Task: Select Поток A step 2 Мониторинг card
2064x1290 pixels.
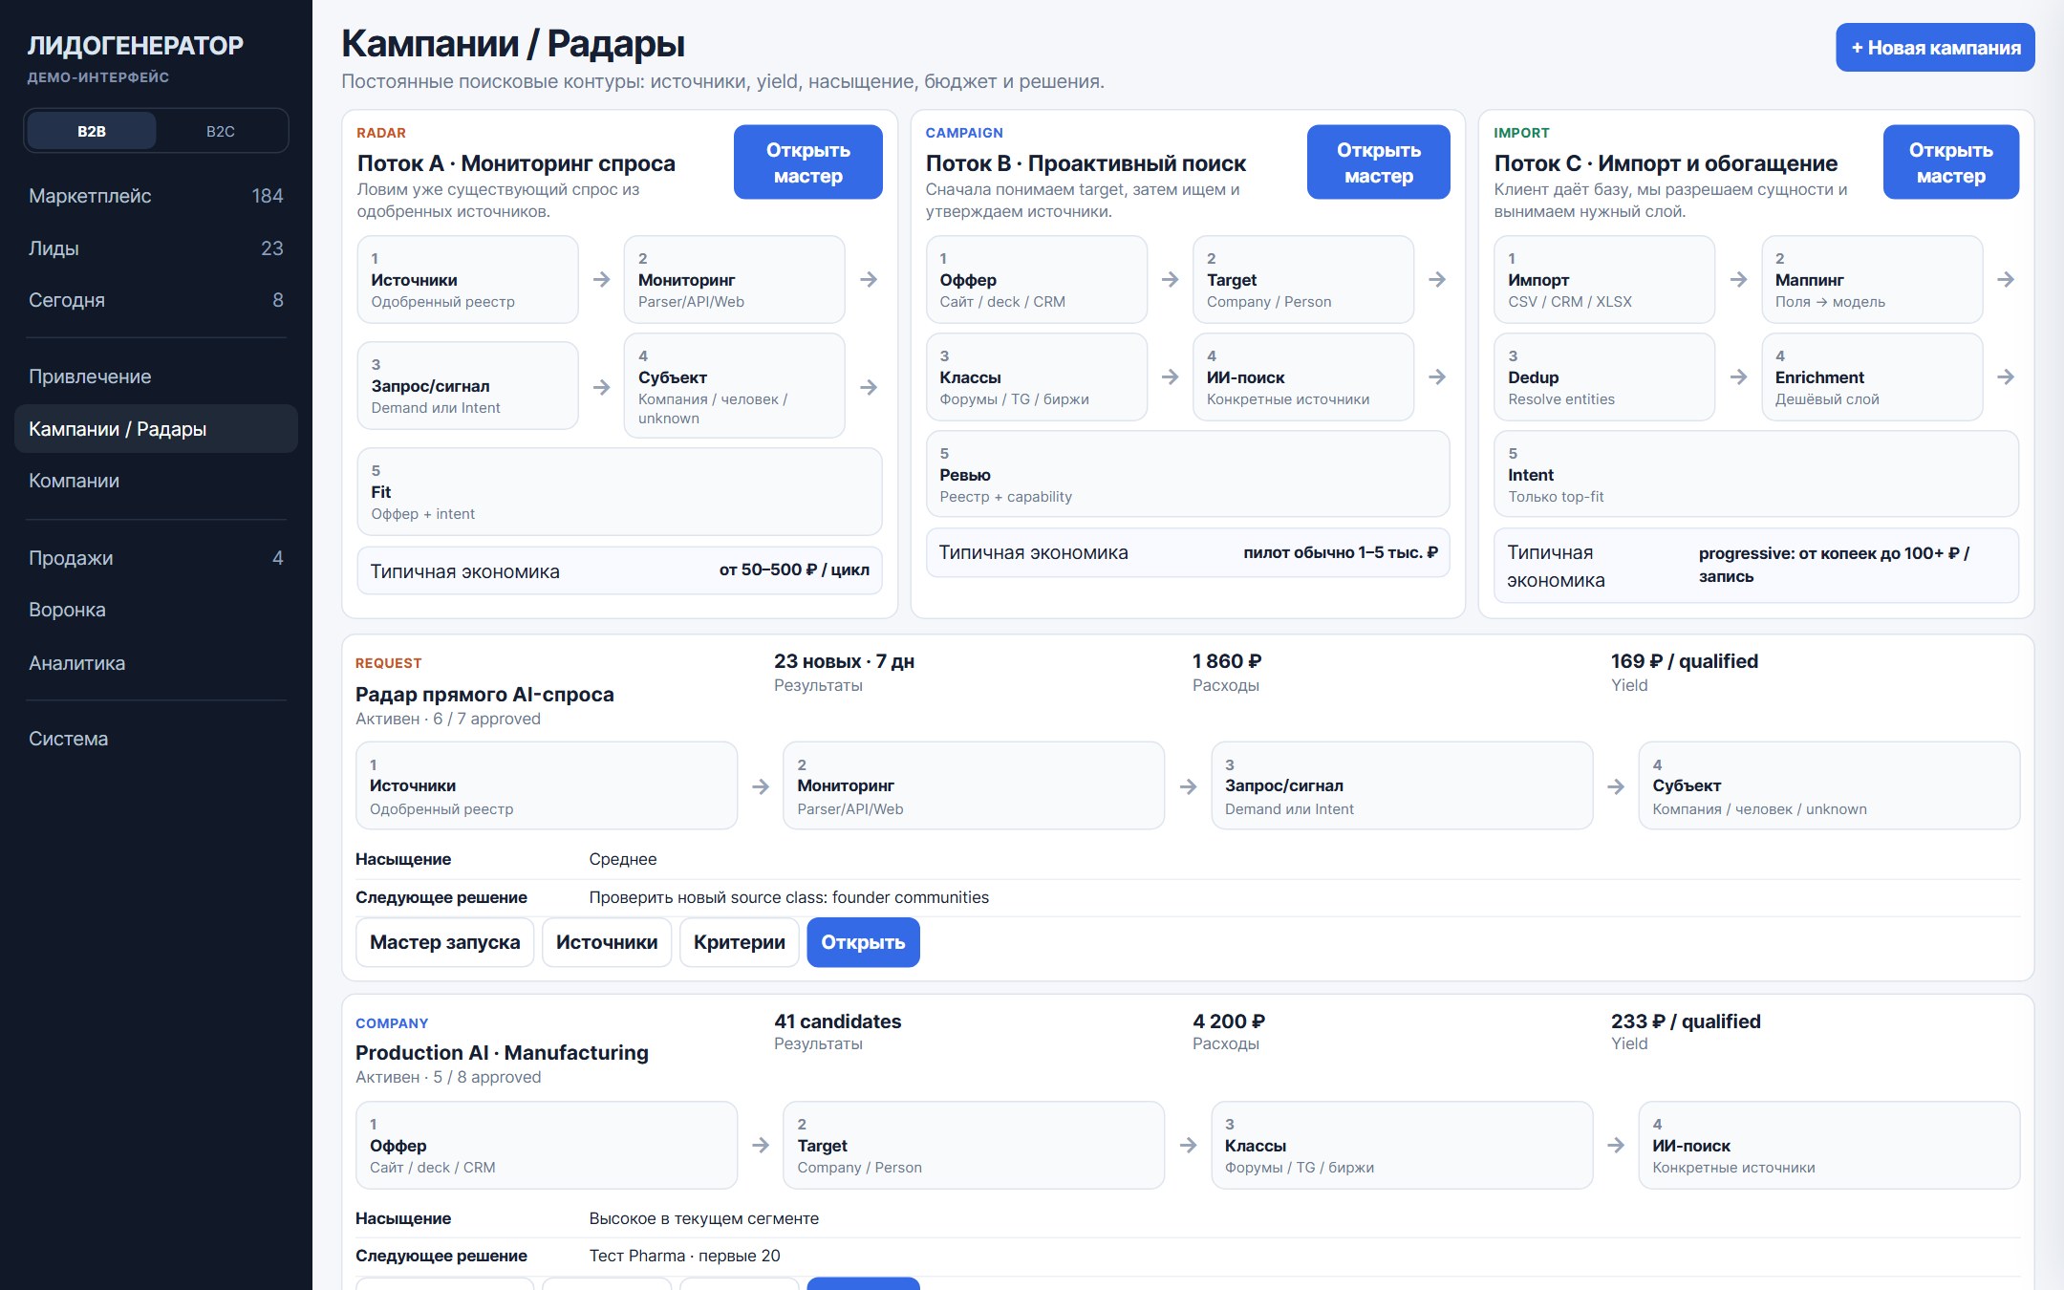Action: (734, 280)
